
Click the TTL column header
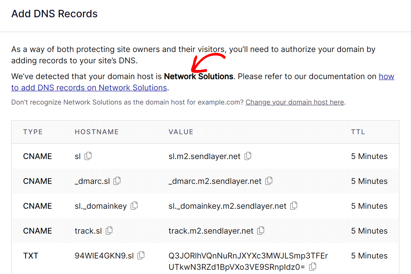coord(358,132)
